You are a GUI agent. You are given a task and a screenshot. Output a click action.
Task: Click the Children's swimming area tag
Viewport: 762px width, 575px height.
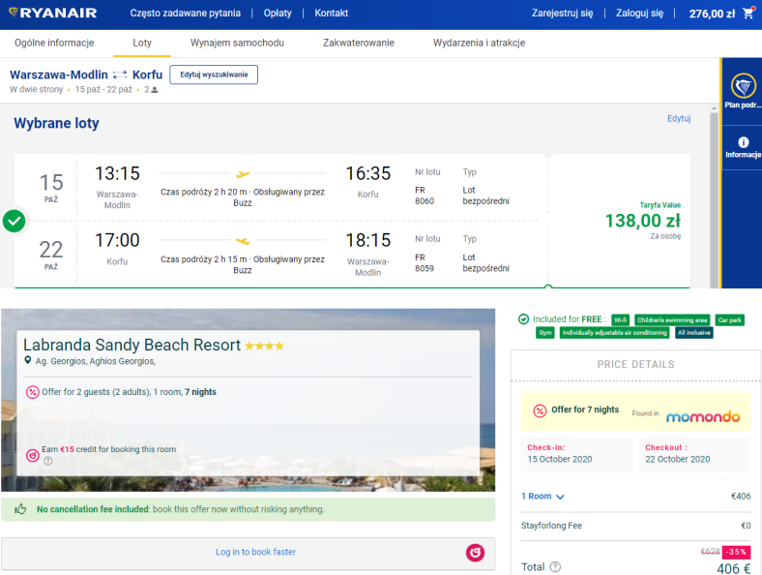pos(672,320)
